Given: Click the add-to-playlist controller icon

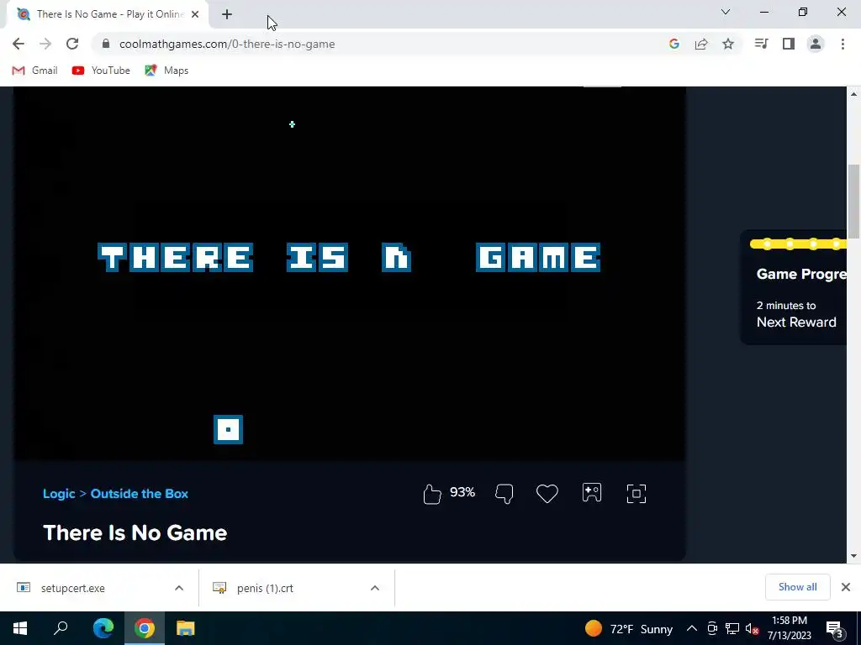Looking at the screenshot, I should click(592, 492).
